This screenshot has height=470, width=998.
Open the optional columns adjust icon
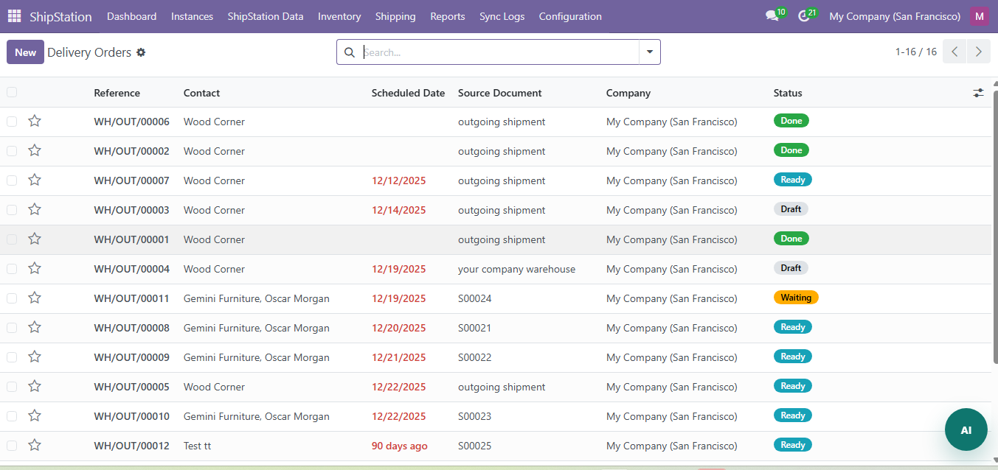(x=978, y=93)
